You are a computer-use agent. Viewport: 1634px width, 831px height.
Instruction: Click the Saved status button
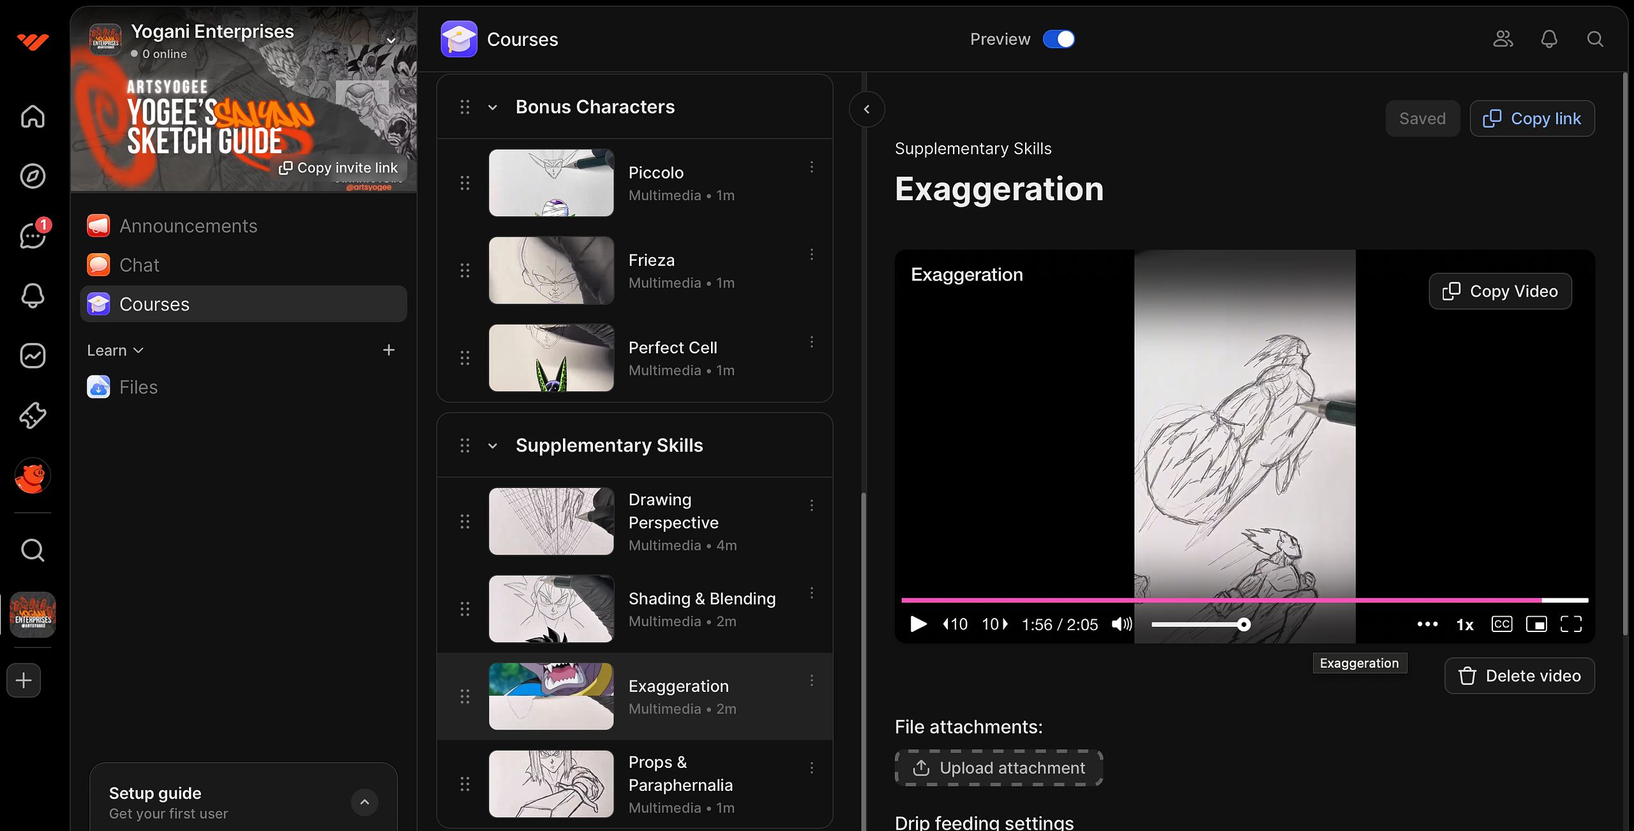pos(1422,119)
